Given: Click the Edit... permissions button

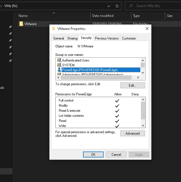Looking at the screenshot, I should point(132,85).
